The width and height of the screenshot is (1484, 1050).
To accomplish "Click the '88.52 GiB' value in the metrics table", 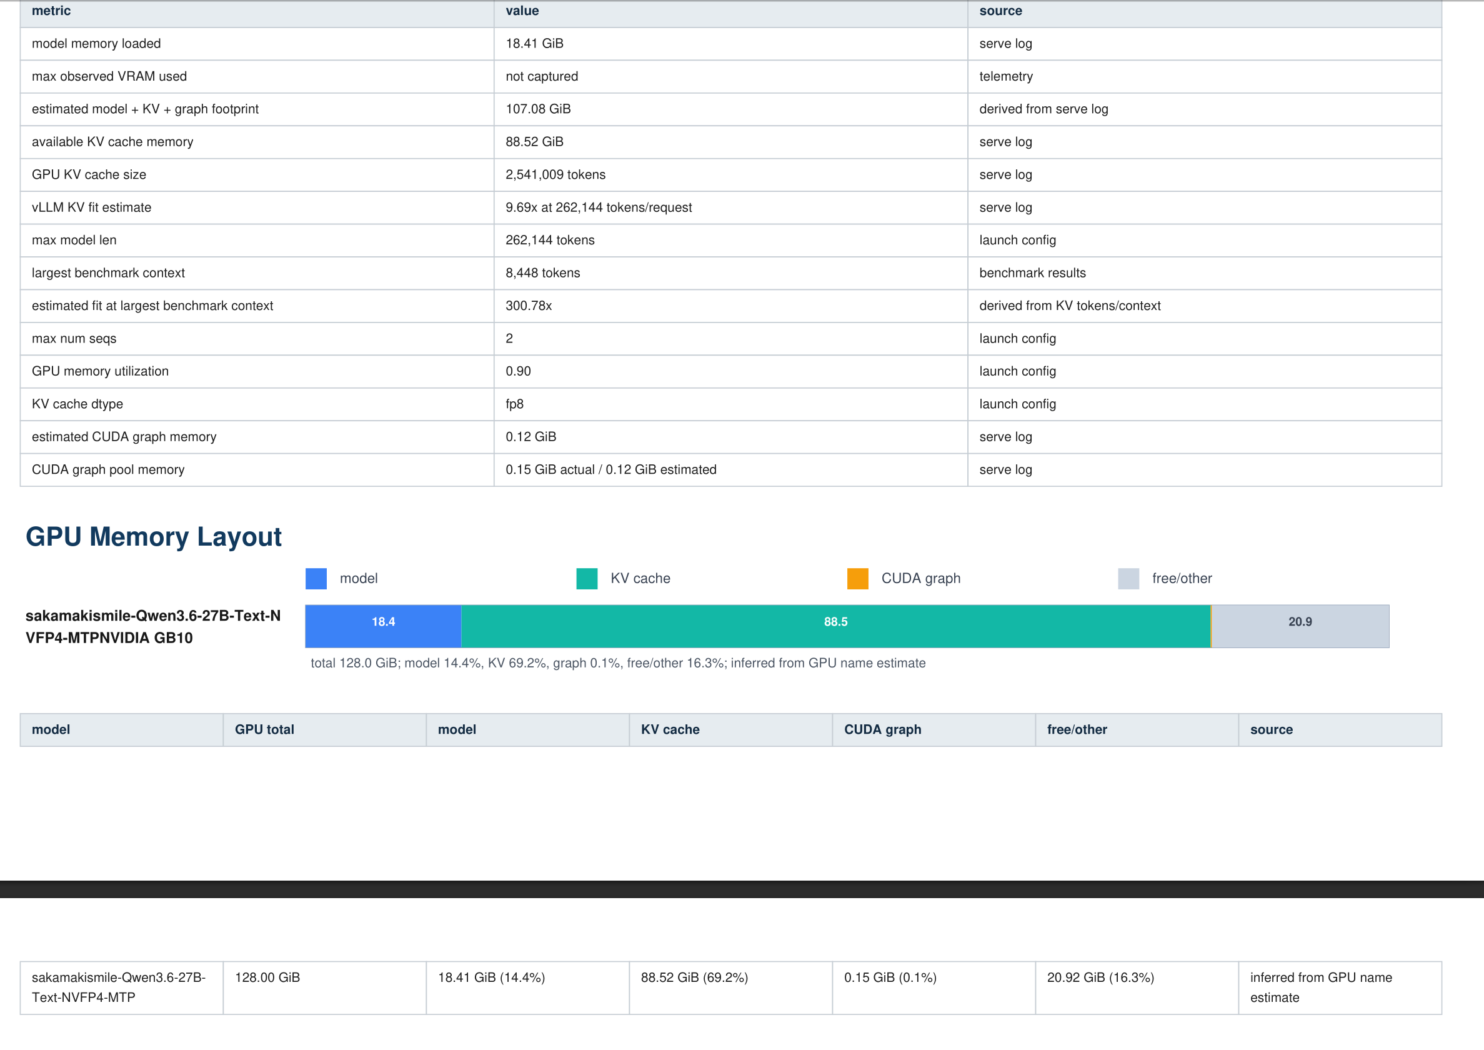I will point(534,142).
